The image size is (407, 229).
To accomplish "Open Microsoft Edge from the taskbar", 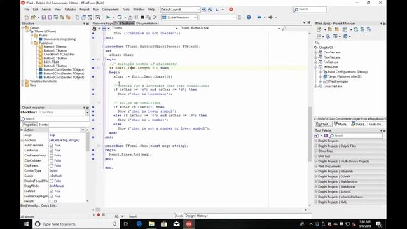I will pyautogui.click(x=139, y=224).
